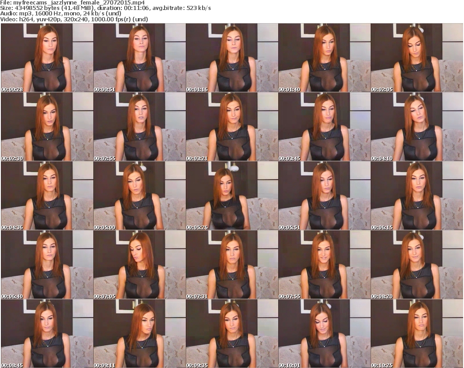Select the frame marked 00:04:36
The image size is (464, 368).
click(x=47, y=196)
